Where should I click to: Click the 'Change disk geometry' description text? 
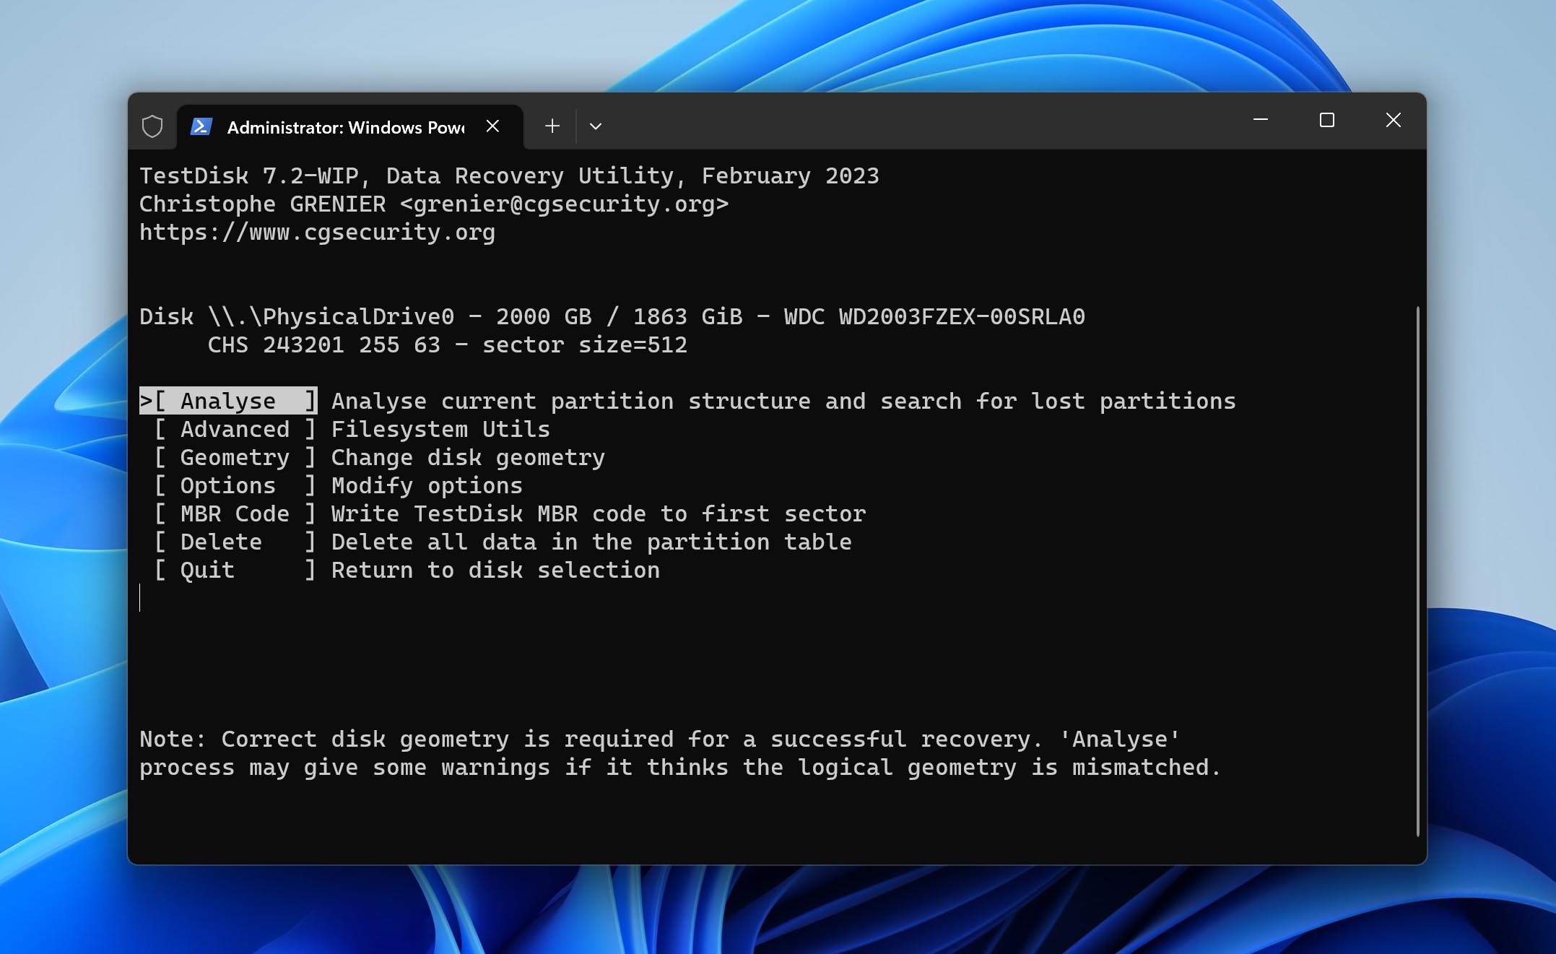point(468,458)
